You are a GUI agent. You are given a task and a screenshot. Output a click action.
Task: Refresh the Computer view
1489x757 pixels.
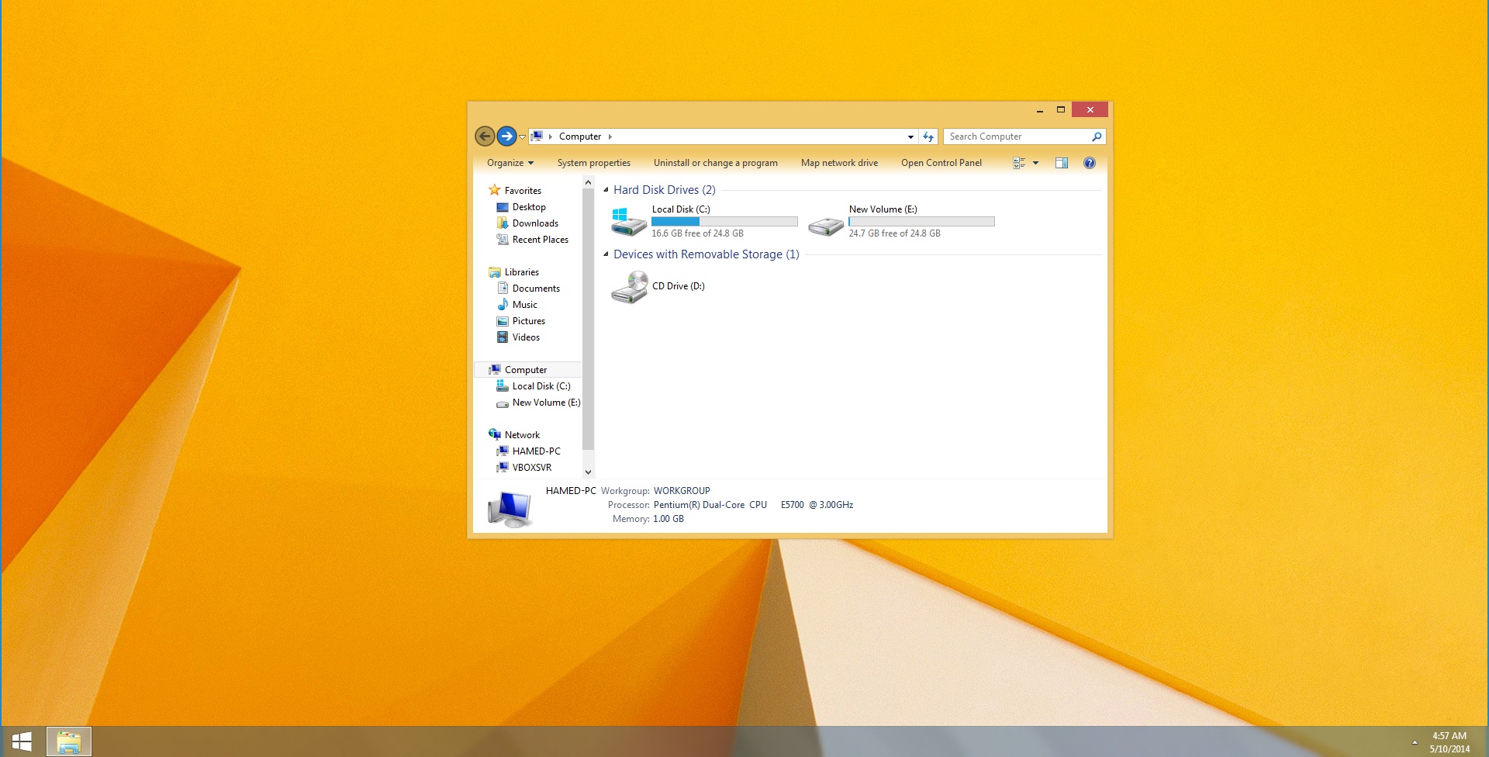928,136
